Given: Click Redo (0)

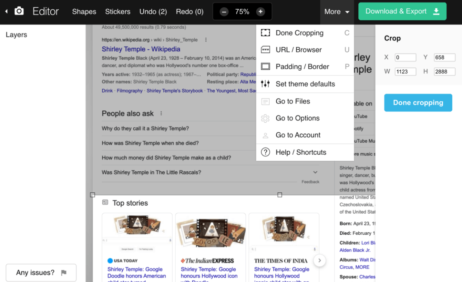Looking at the screenshot, I should click(x=189, y=12).
